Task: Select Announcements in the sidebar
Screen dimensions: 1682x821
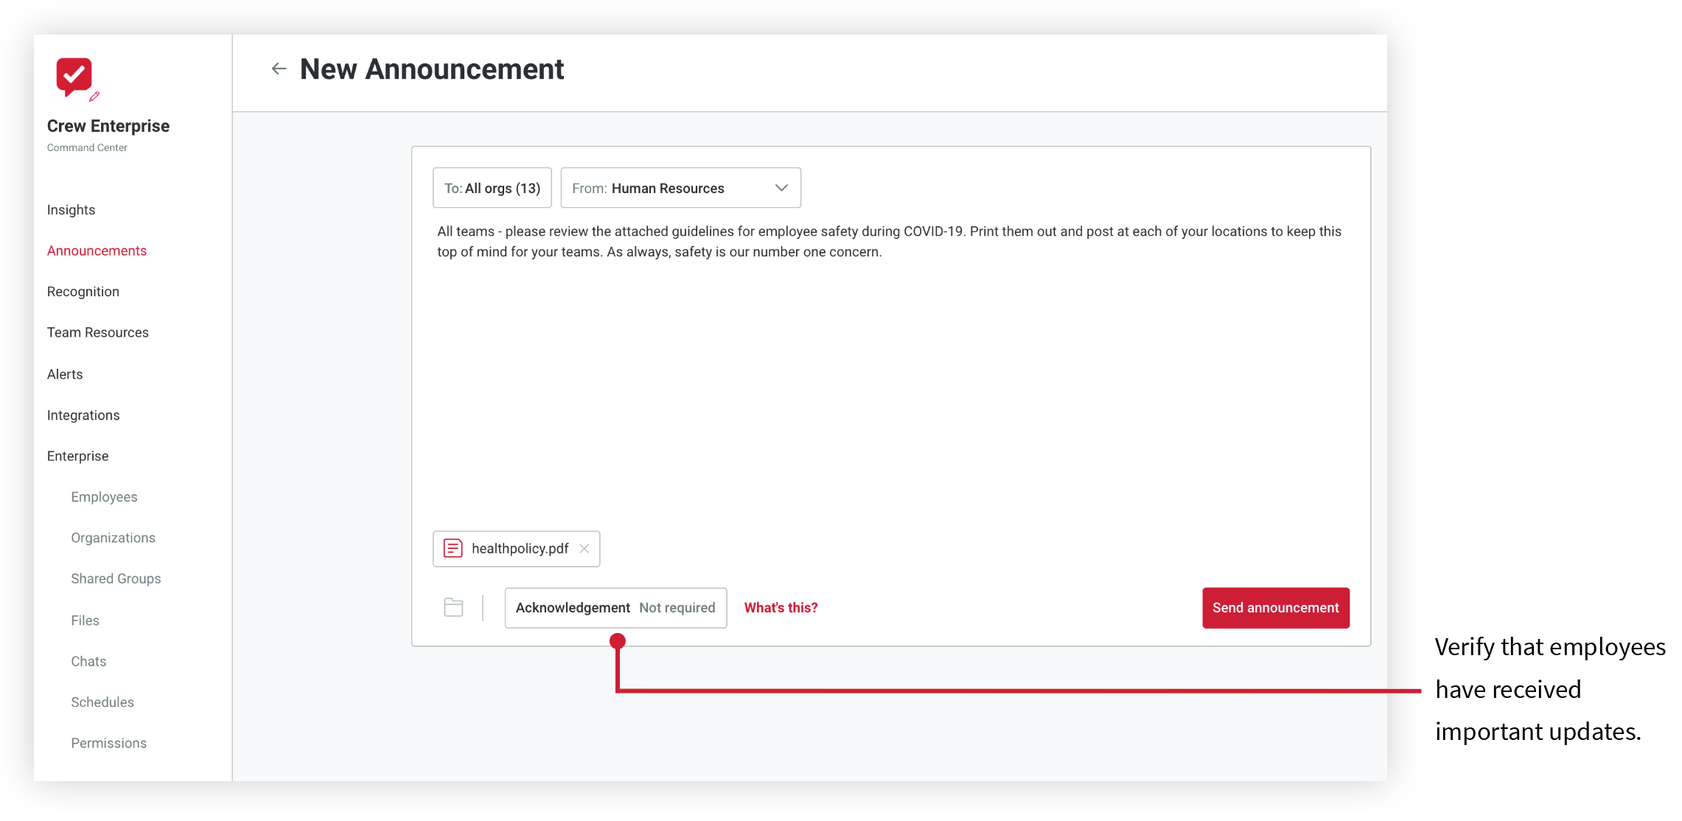Action: (x=97, y=251)
